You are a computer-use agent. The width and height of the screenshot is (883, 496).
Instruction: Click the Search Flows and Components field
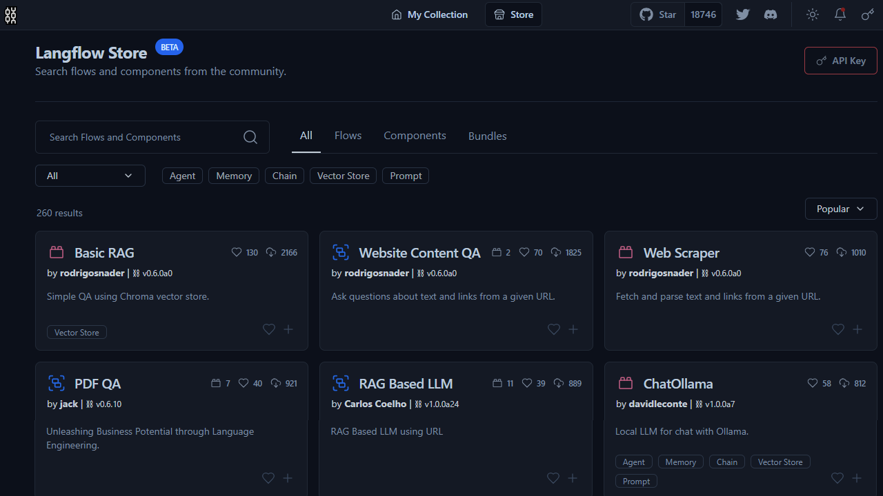click(138, 137)
